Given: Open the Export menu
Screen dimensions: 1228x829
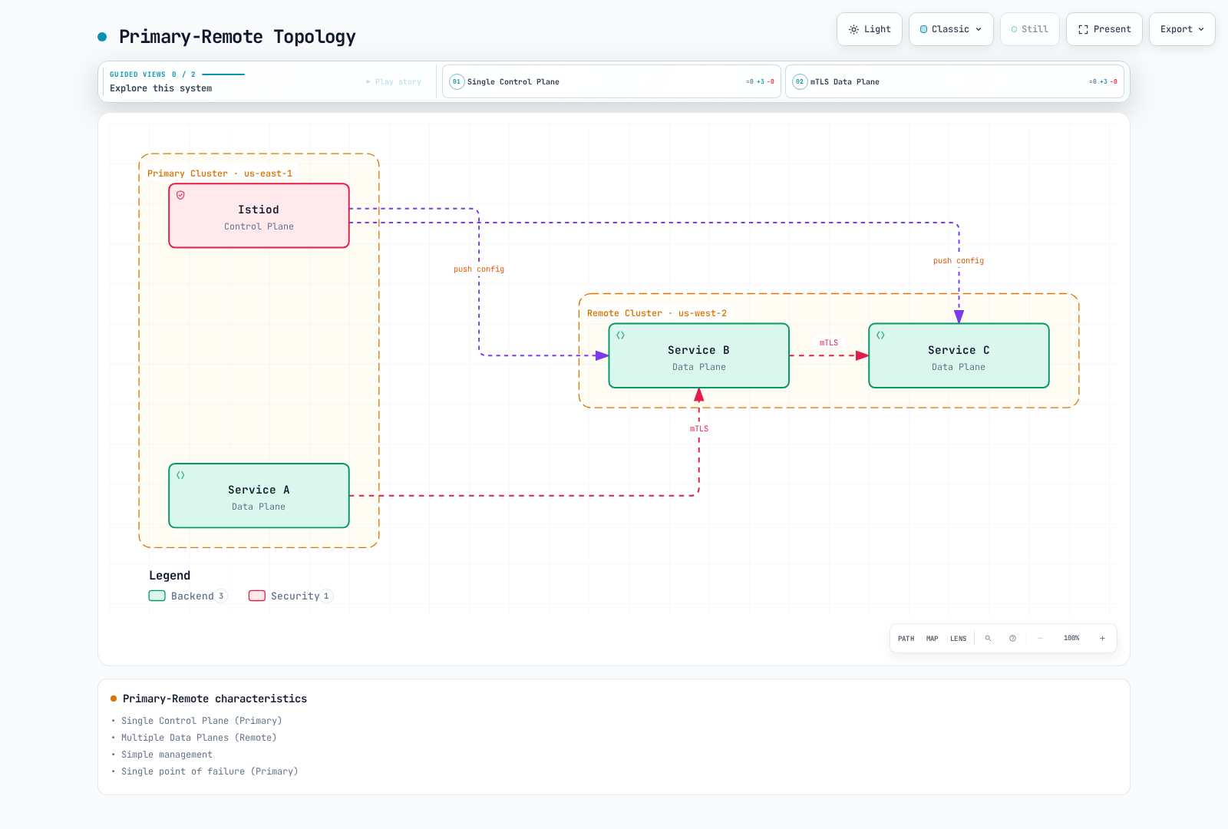Looking at the screenshot, I should pyautogui.click(x=1182, y=29).
